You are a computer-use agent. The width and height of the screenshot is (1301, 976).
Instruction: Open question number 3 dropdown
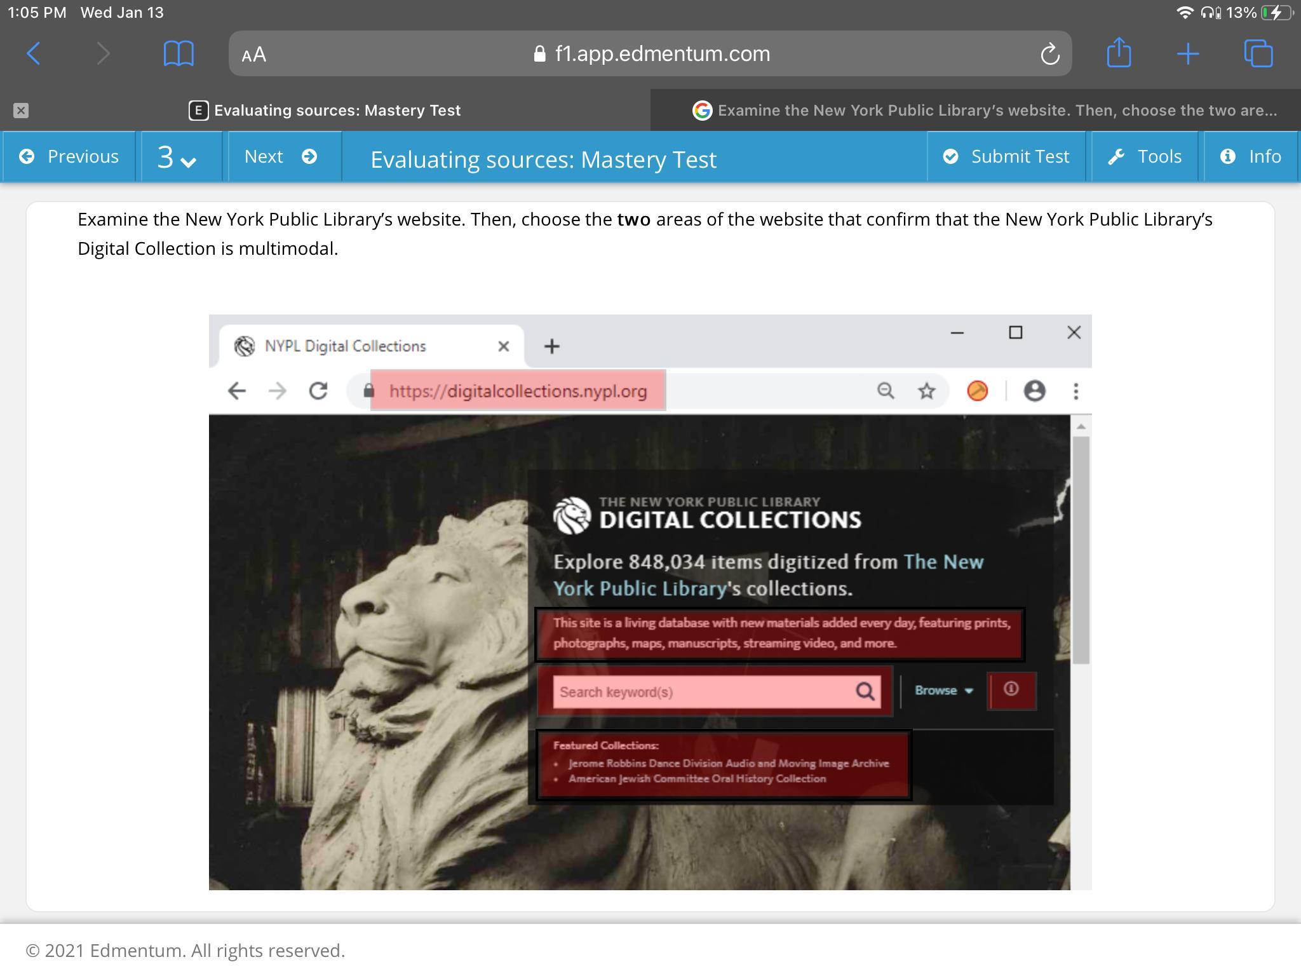pyautogui.click(x=177, y=158)
